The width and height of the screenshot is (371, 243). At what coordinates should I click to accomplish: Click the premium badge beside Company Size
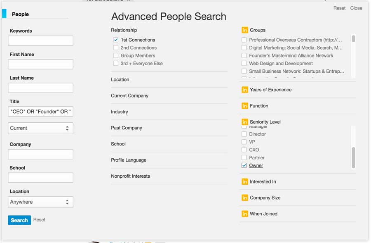pos(244,198)
